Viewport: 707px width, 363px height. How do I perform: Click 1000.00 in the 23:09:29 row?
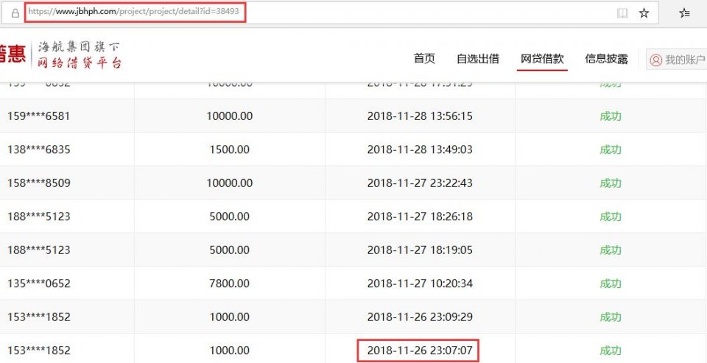(230, 317)
